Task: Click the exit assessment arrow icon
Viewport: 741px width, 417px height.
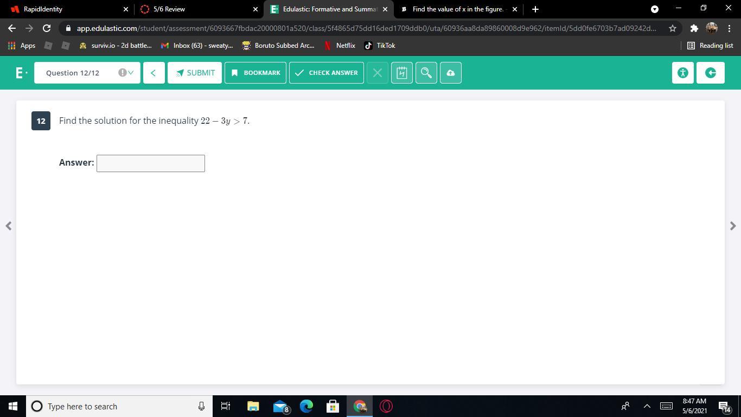Action: click(711, 73)
